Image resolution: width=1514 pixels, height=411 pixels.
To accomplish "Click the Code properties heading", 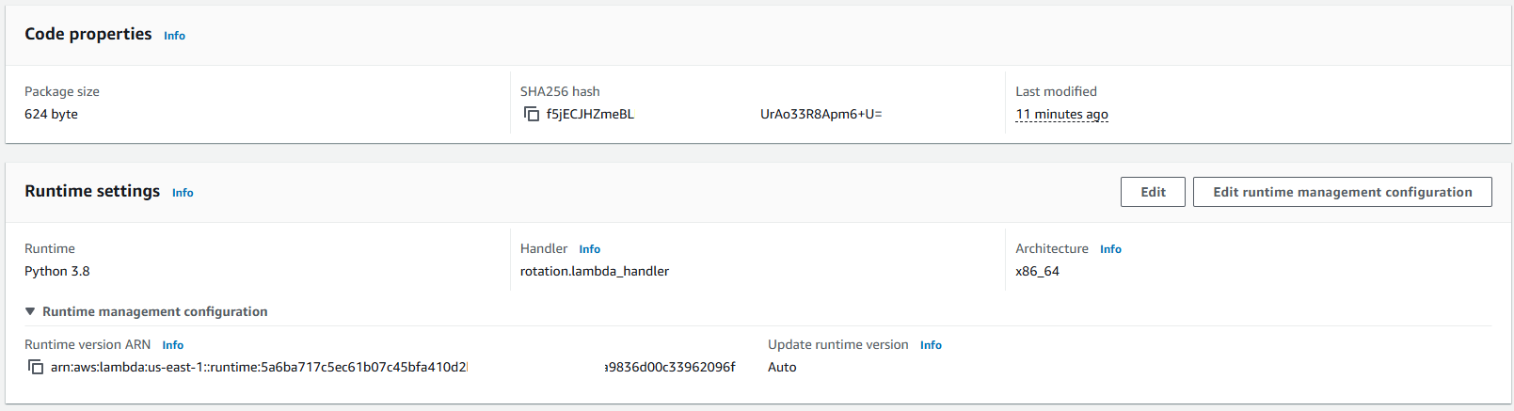I will 88,34.
